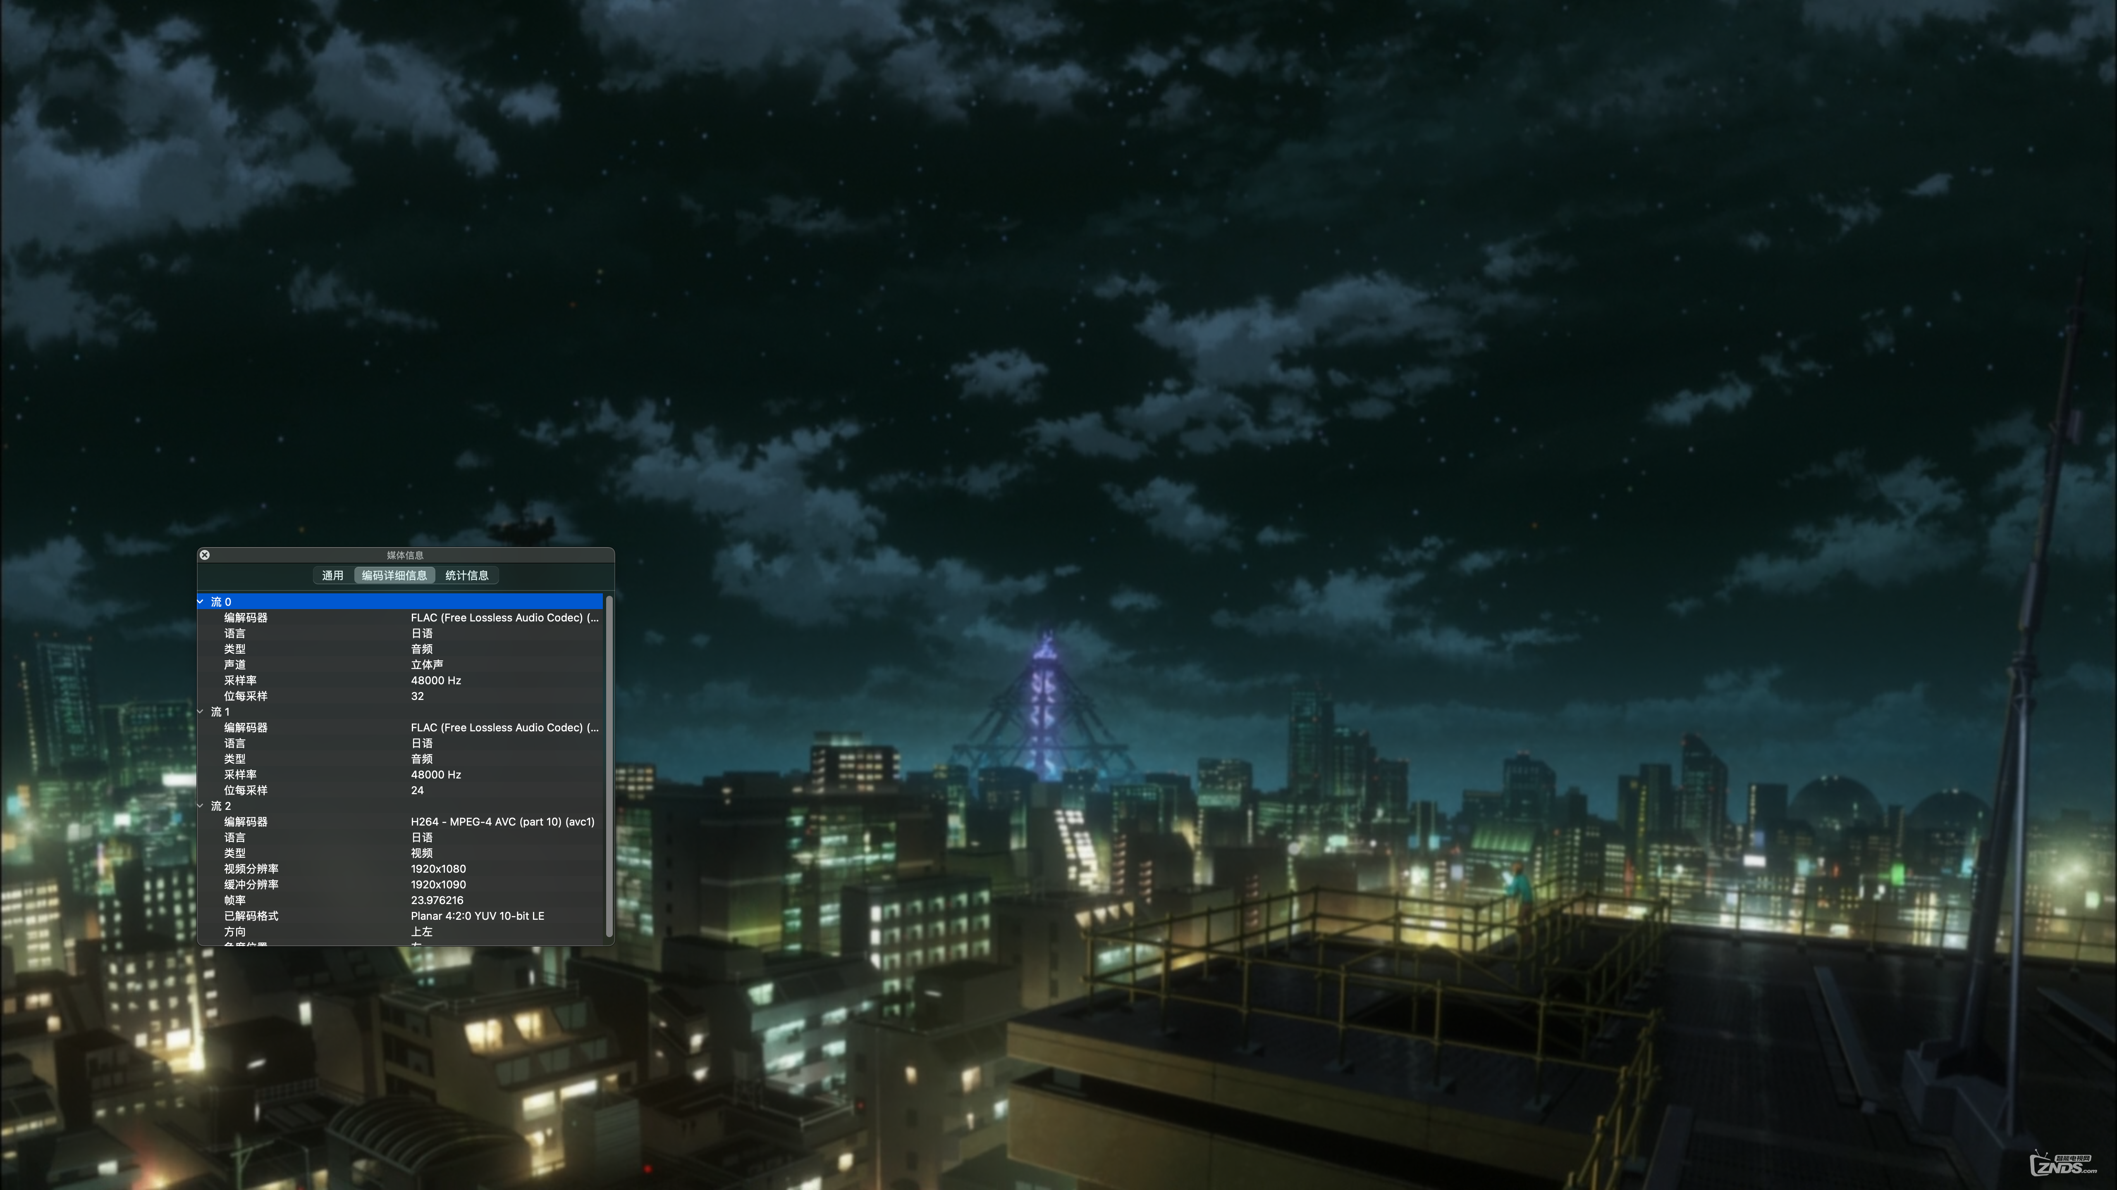Close the 媒体信息 window
Screen dimensions: 2117x1190
[205, 555]
